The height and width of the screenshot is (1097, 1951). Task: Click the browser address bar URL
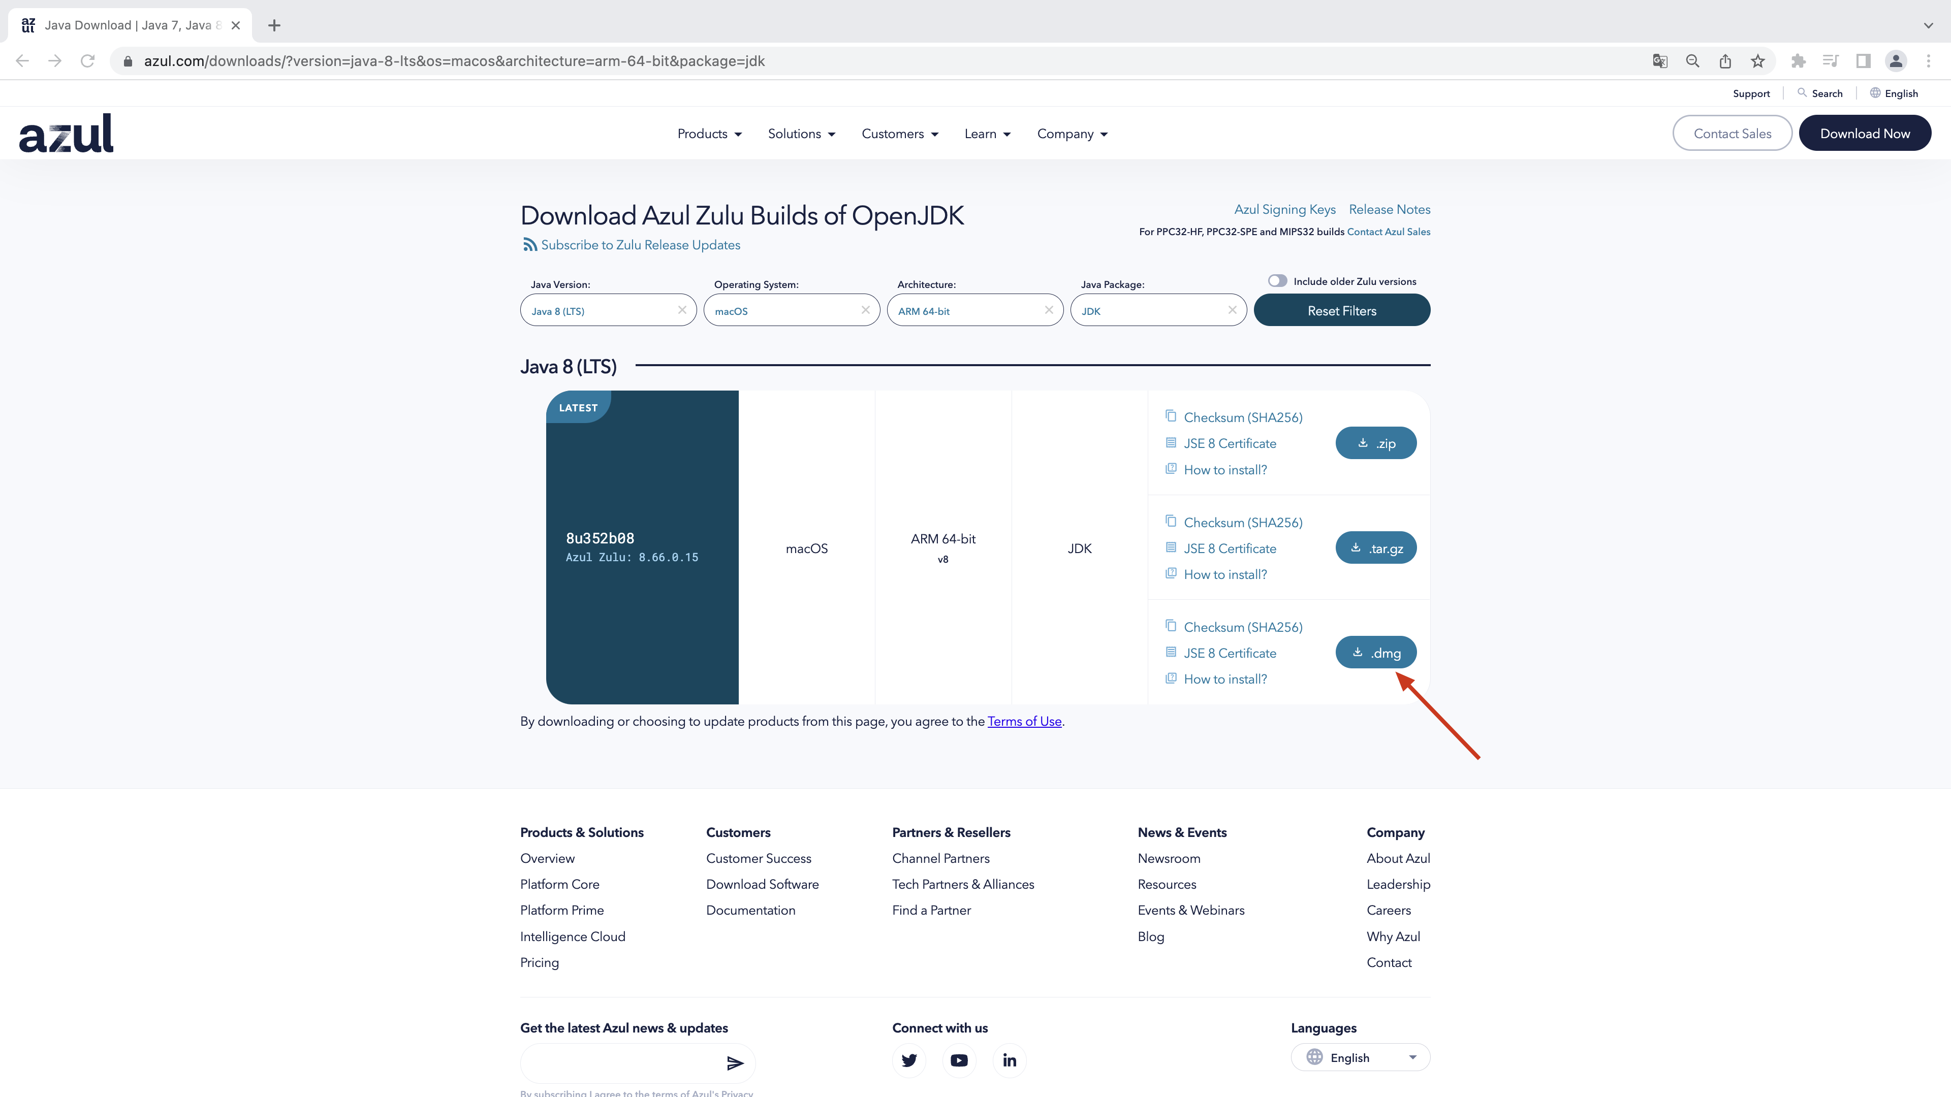tap(454, 60)
